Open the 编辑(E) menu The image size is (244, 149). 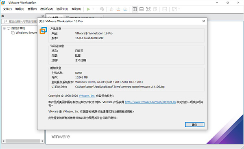click(20, 9)
